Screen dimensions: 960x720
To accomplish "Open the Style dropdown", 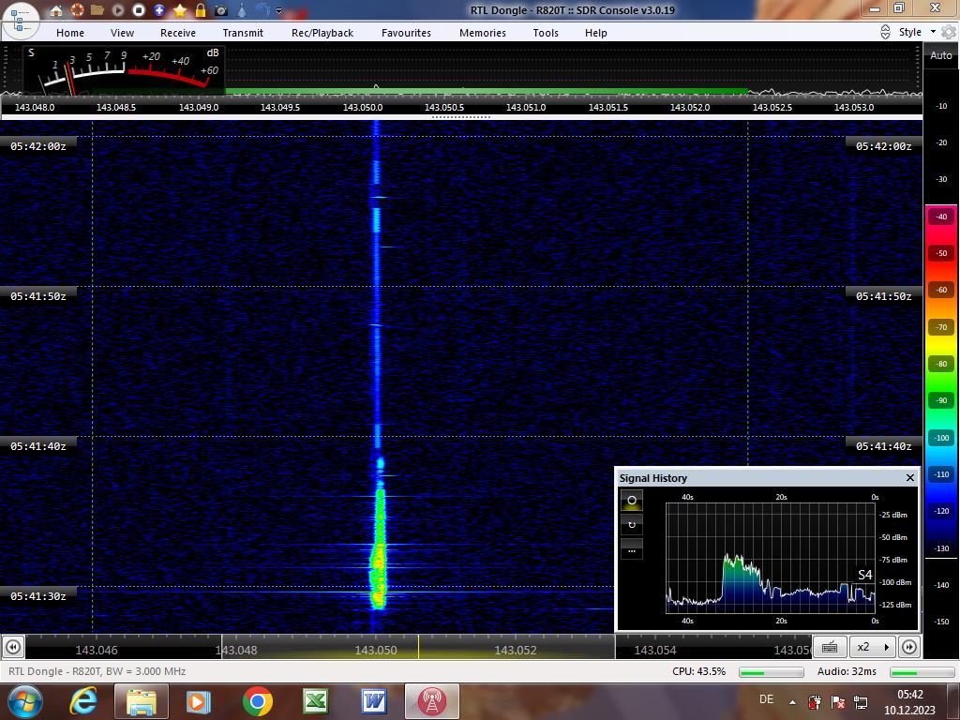I will (917, 33).
